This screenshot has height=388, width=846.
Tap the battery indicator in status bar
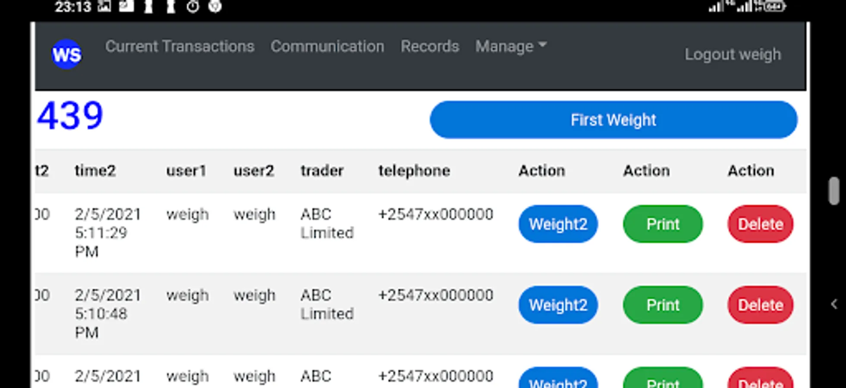click(x=775, y=6)
